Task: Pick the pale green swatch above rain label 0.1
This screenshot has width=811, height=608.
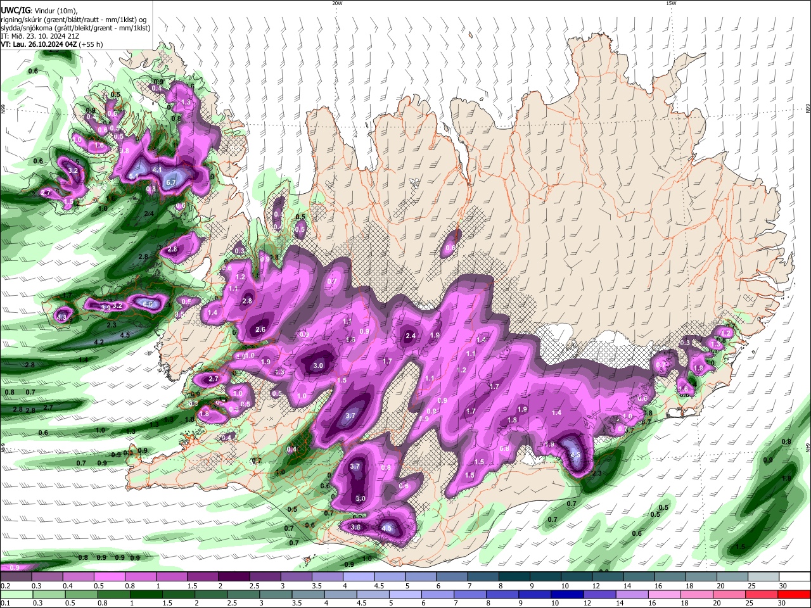Action: point(16,594)
